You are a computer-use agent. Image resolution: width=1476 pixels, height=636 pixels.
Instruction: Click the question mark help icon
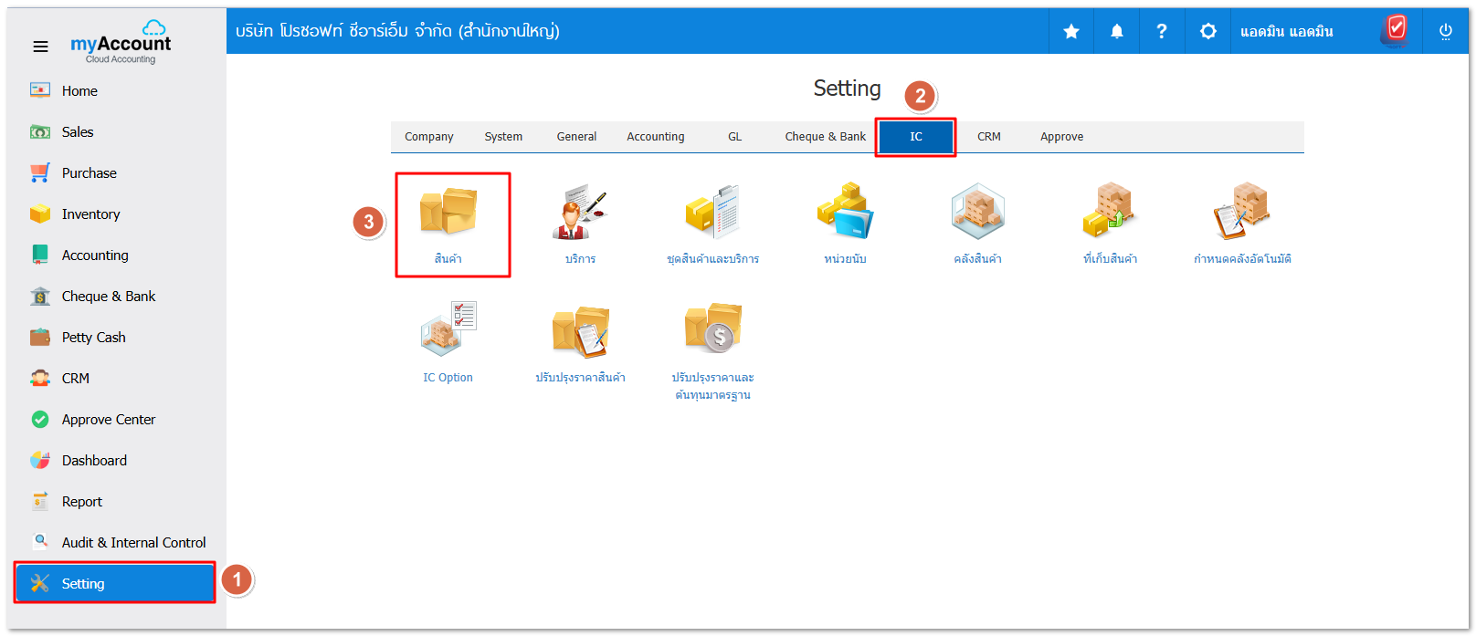1161,32
